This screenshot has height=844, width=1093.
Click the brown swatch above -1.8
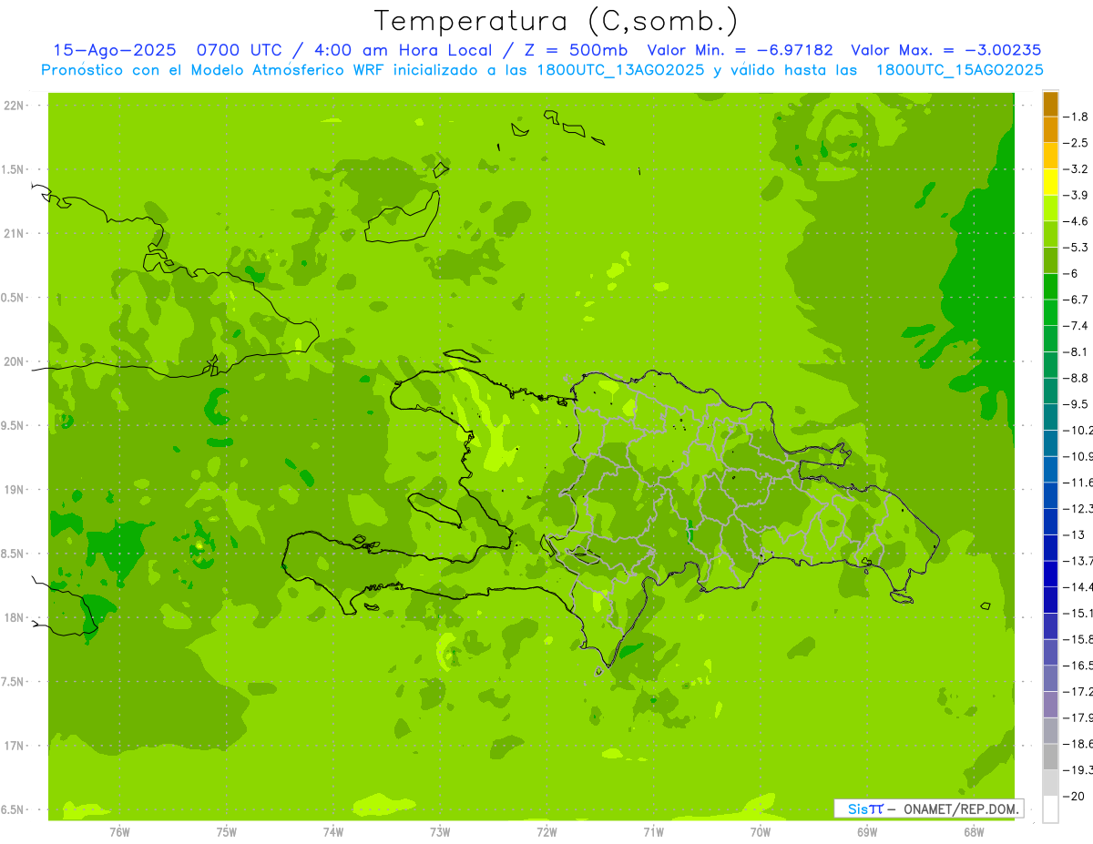click(1051, 104)
